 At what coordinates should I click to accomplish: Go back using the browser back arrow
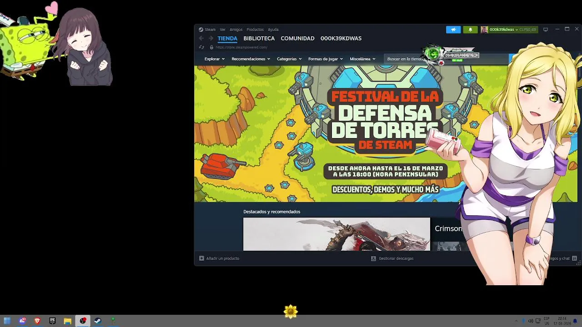(x=201, y=39)
